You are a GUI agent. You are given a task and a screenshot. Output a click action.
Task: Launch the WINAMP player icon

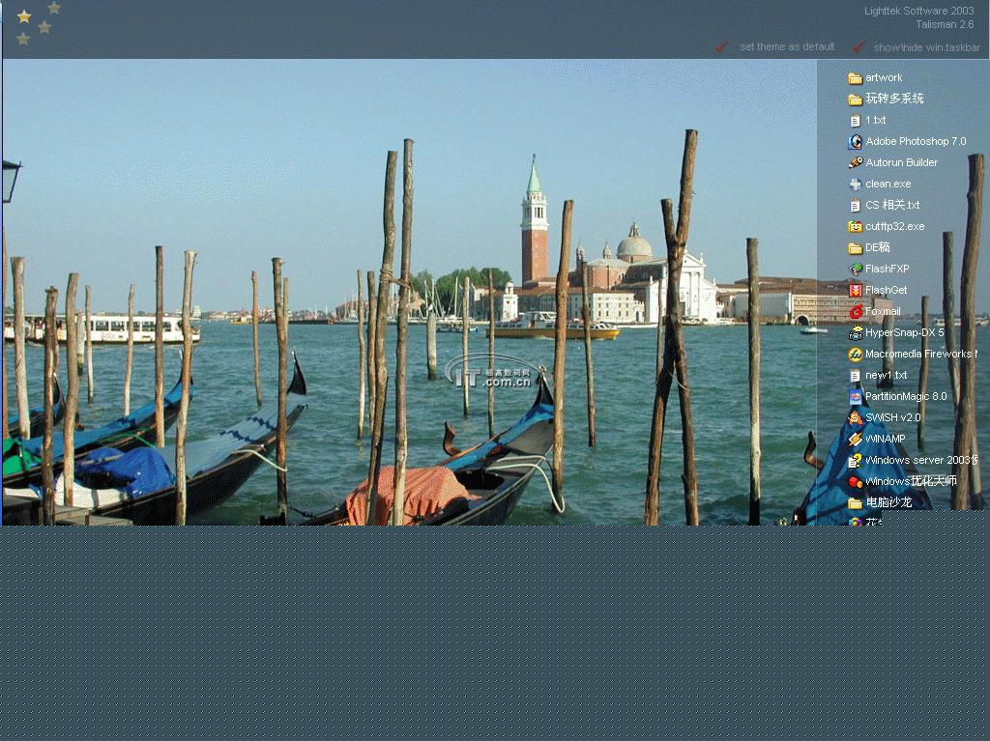click(x=855, y=440)
